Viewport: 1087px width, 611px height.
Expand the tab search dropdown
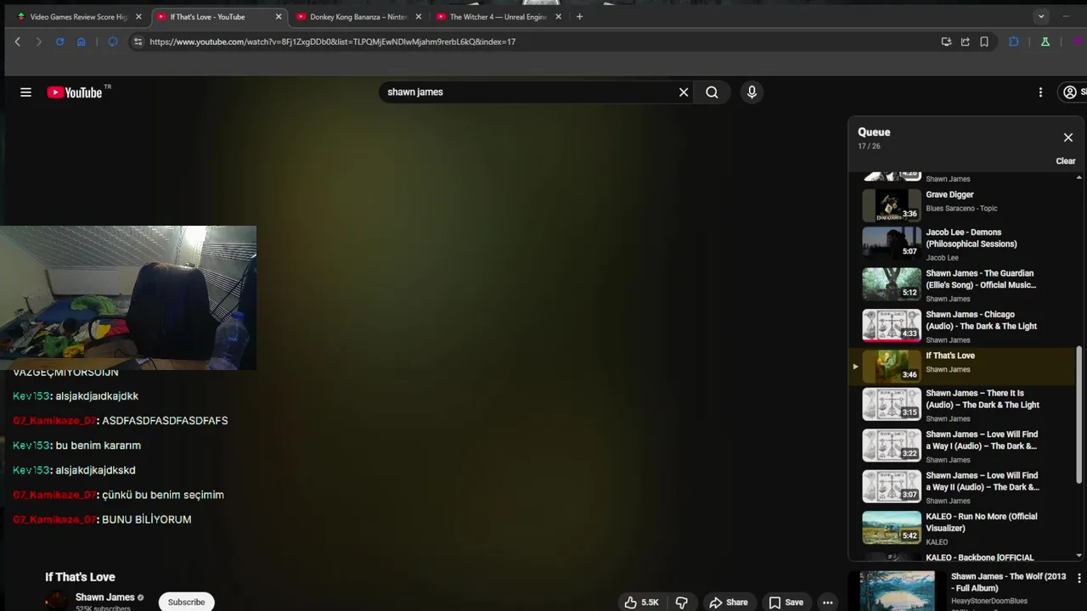[x=1041, y=17]
